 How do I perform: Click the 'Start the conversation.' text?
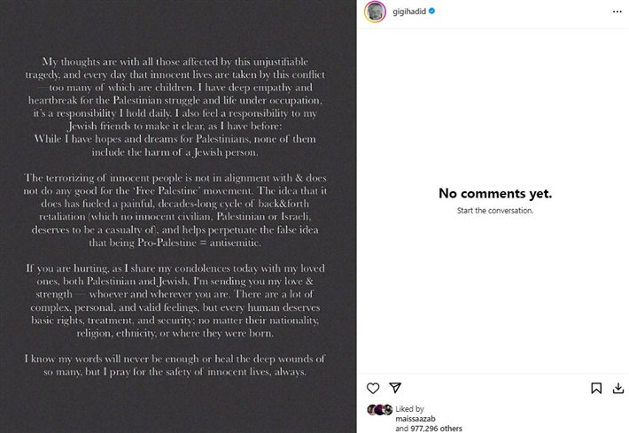(494, 211)
